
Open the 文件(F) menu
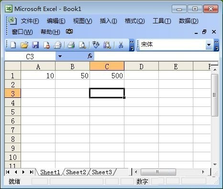[x=30, y=21]
